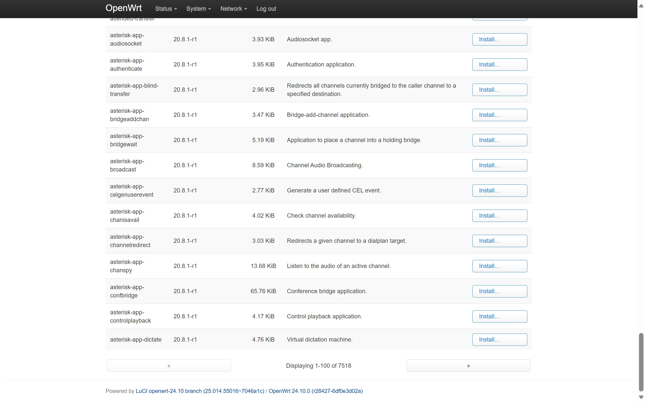Install asterisk-app-confbridge package

(x=499, y=291)
